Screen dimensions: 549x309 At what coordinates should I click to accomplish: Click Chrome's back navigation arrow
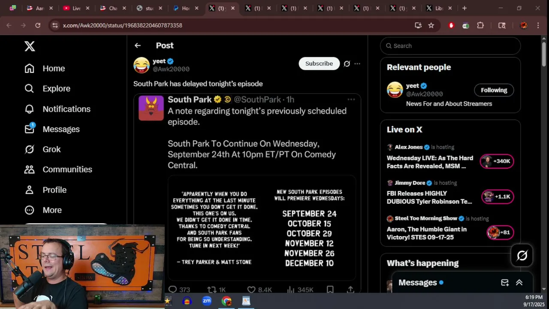[x=9, y=25]
